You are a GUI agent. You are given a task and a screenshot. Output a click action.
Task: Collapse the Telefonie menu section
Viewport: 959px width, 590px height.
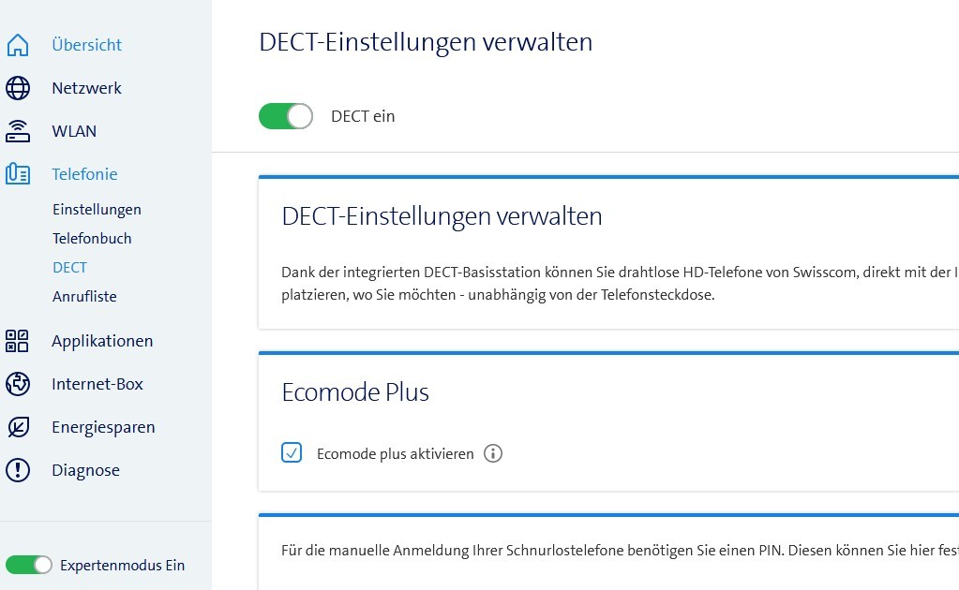pos(84,174)
